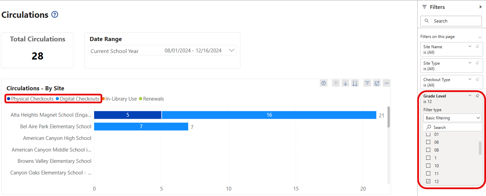Open the Filter type Basic filtering dropdown
The width and height of the screenshot is (486, 196).
pos(452,118)
